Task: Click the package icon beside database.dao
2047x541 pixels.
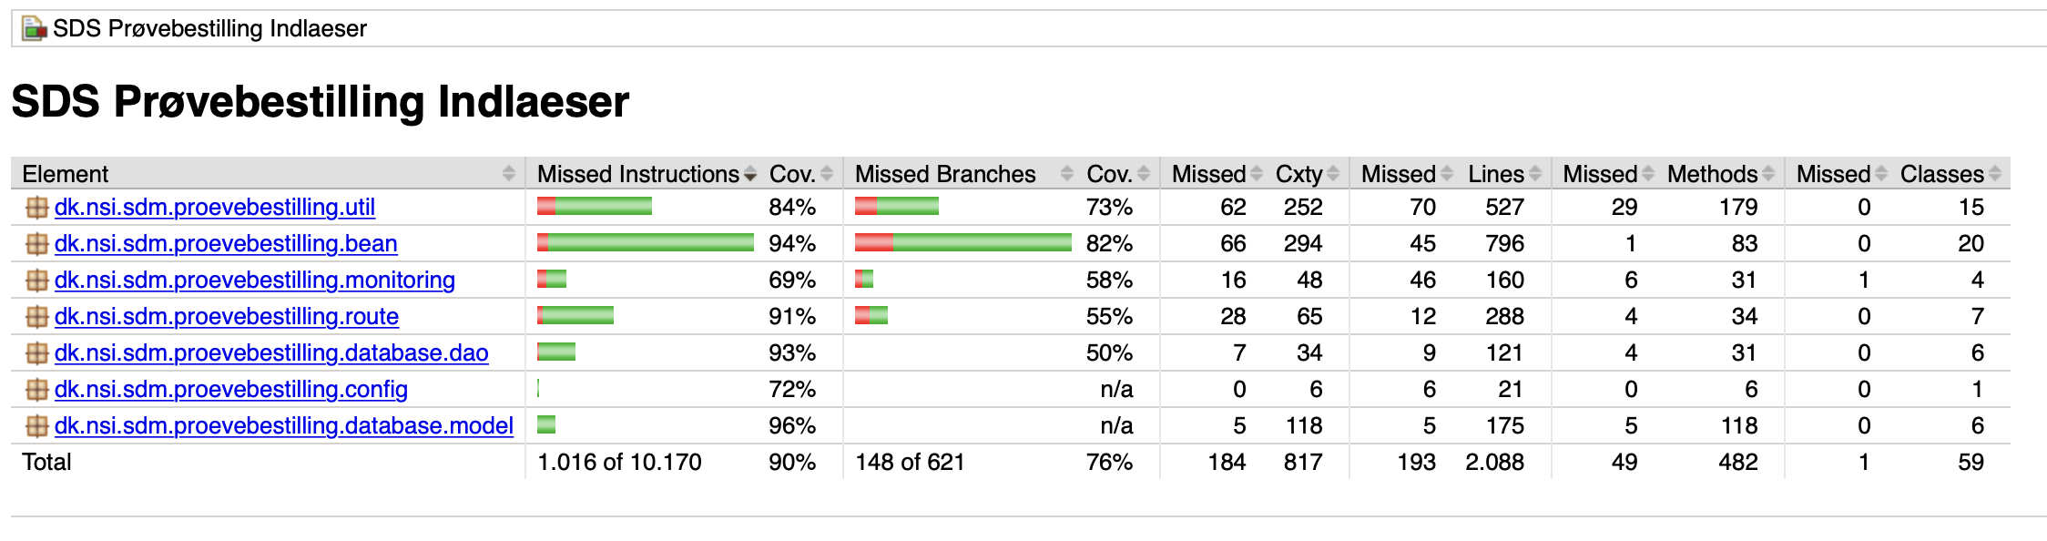Action: click(36, 353)
